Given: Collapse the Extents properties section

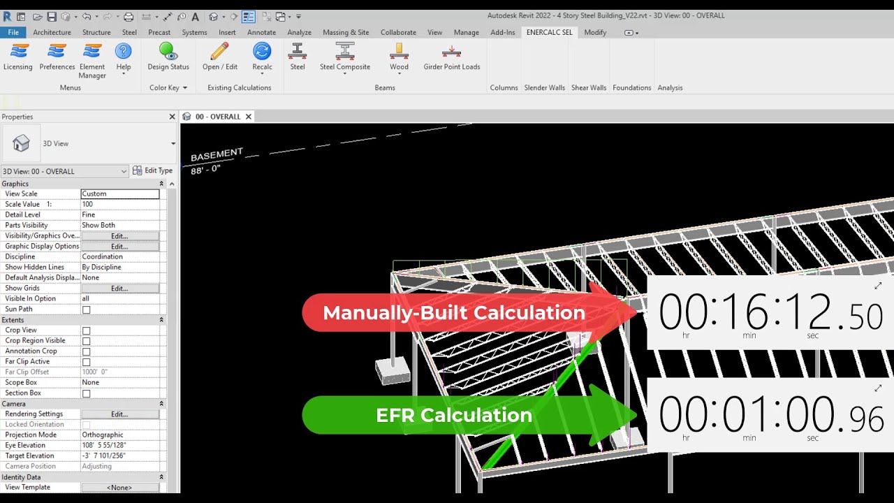Looking at the screenshot, I should tap(161, 320).
